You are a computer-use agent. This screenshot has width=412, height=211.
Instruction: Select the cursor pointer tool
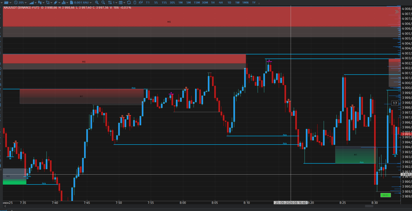[48, 2]
